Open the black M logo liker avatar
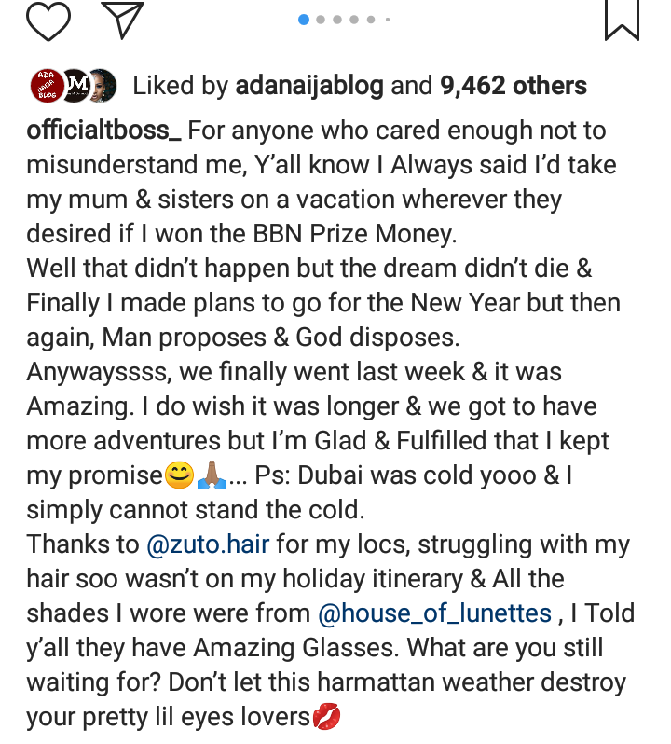The width and height of the screenshot is (671, 744). tap(76, 86)
